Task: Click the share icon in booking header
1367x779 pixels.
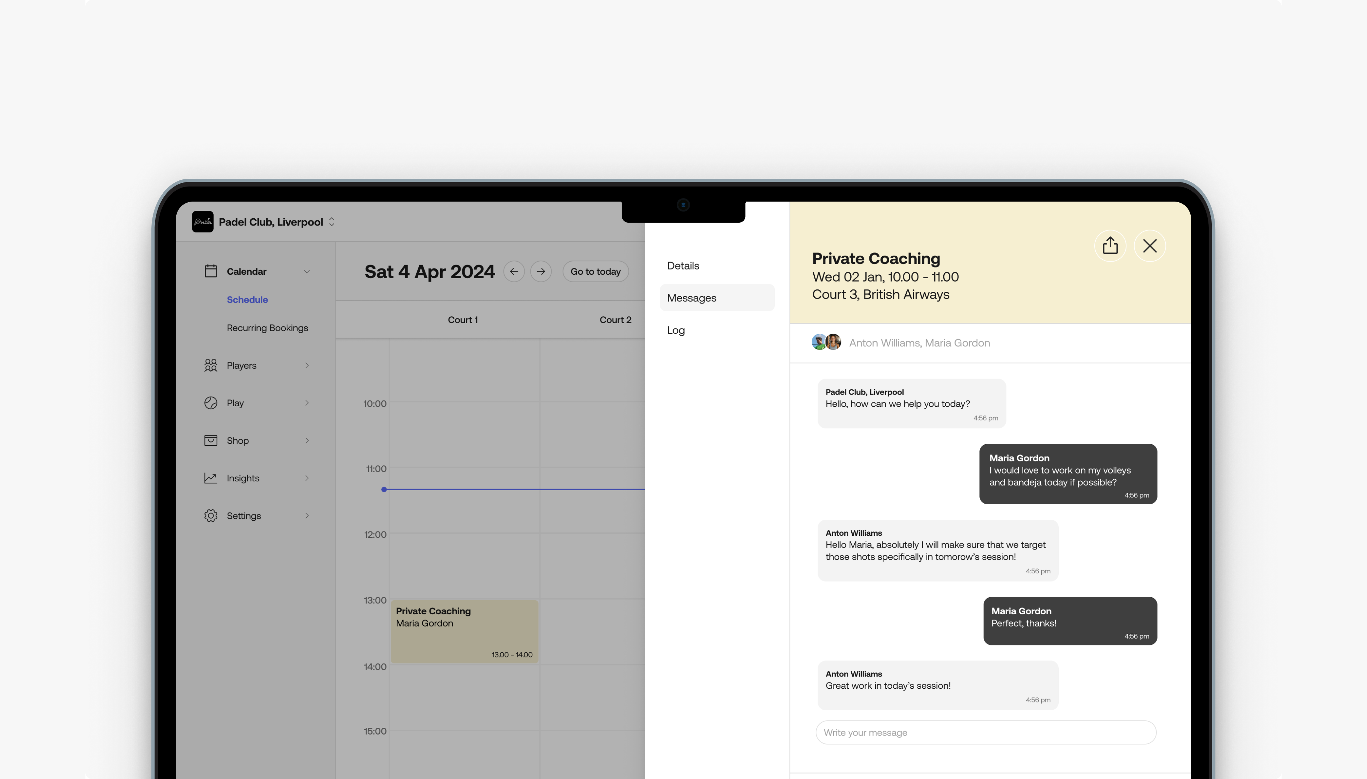Action: [x=1110, y=246]
